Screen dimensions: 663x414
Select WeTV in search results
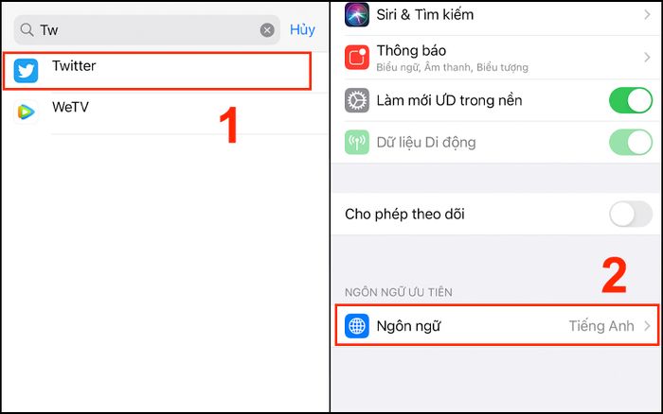[x=165, y=112]
